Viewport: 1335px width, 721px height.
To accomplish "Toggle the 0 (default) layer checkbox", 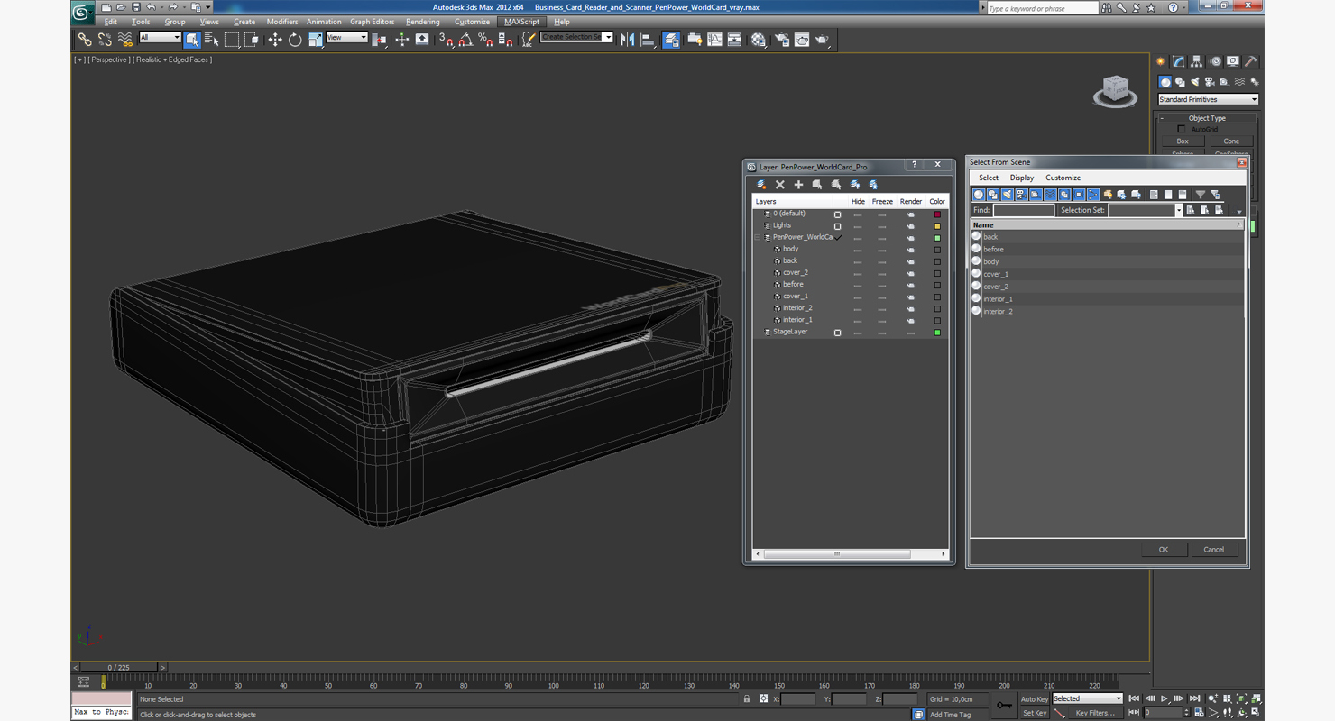I will 837,214.
